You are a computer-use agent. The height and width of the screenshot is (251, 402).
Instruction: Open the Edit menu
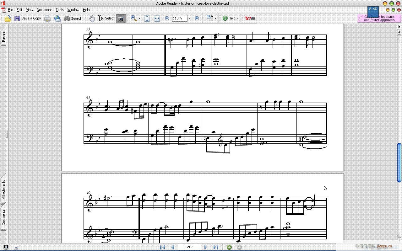(x=19, y=10)
